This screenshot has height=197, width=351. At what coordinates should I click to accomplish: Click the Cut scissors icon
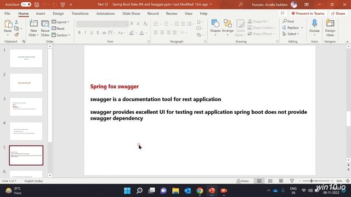coord(16,22)
